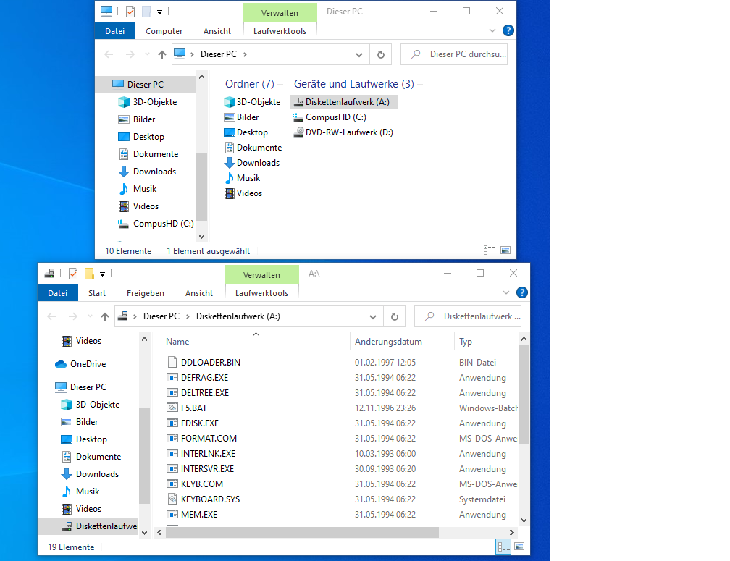Open quick access toolbar dropdown in Dieser PC
This screenshot has height=561, width=730.
coord(159,12)
